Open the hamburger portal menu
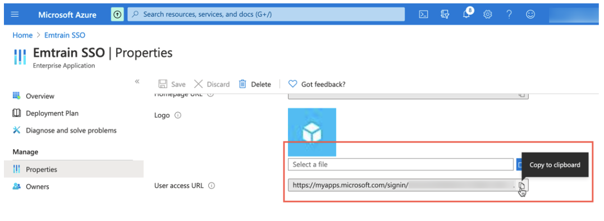The width and height of the screenshot is (604, 221). (x=15, y=14)
